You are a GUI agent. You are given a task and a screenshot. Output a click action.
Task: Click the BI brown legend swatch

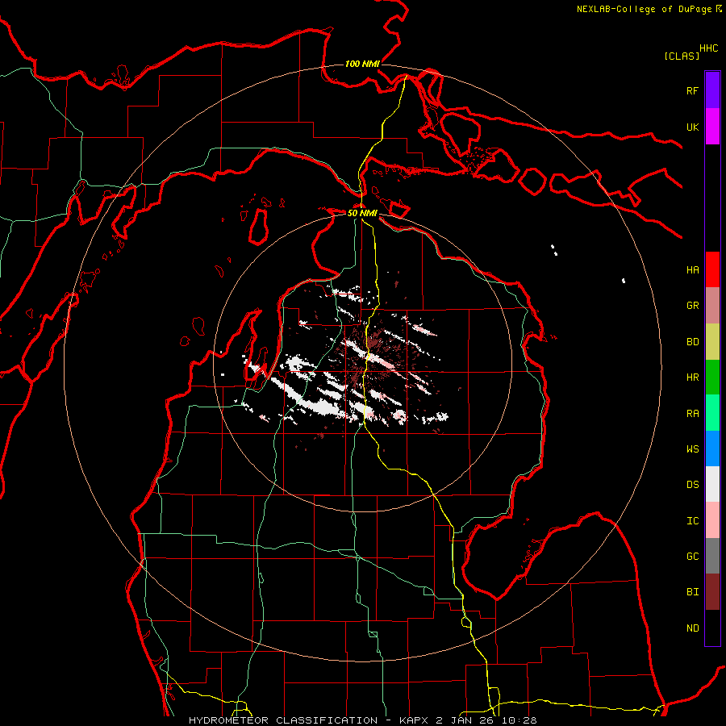tap(712, 592)
